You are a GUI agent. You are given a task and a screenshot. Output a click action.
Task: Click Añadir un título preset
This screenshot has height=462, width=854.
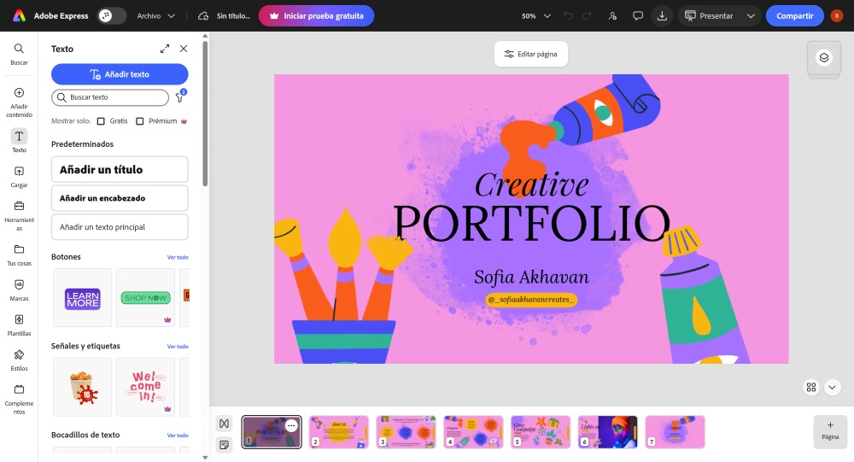tap(120, 169)
